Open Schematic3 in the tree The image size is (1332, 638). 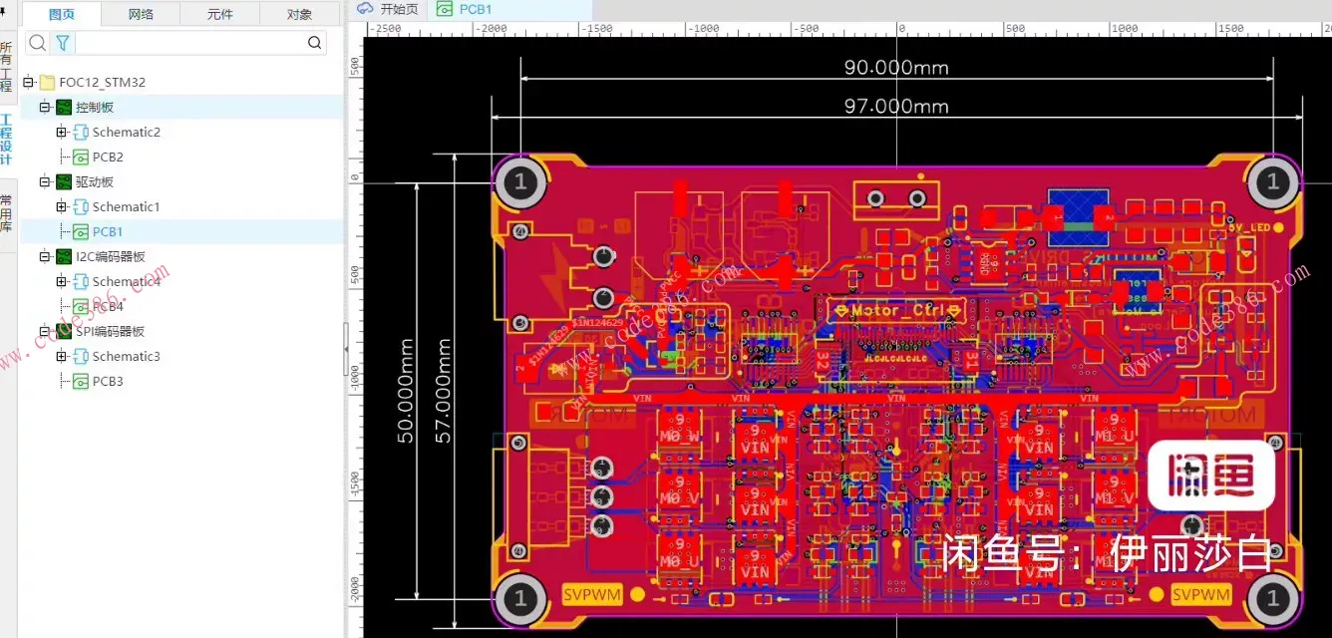pos(127,356)
